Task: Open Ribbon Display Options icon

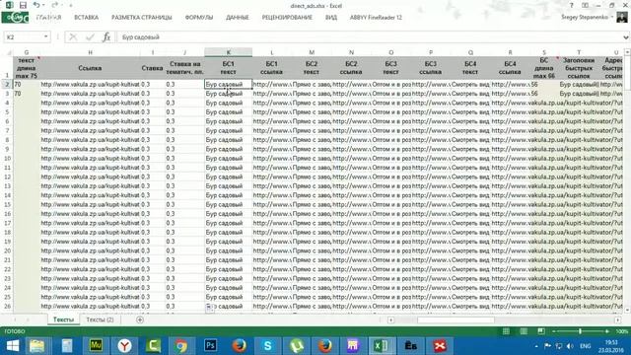Action: click(x=585, y=5)
